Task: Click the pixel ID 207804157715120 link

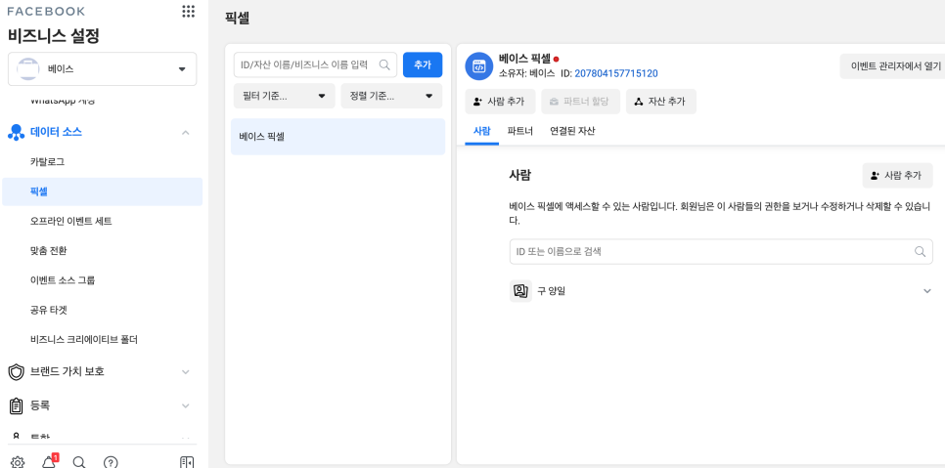Action: coord(616,73)
